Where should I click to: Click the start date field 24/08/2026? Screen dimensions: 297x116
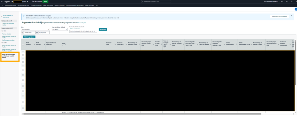(x=29, y=33)
